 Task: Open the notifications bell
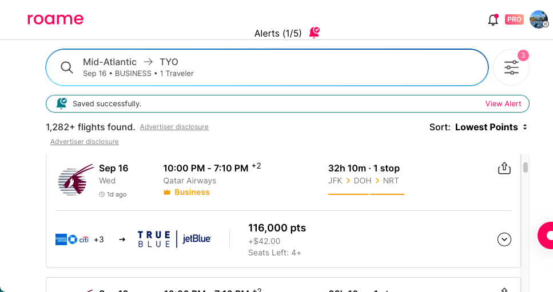coord(492,20)
